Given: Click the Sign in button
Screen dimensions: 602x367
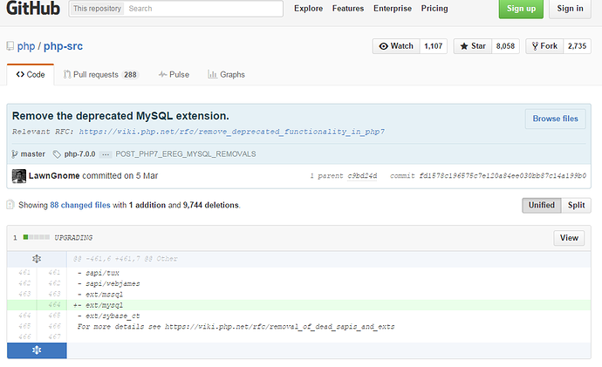Looking at the screenshot, I should coord(570,9).
